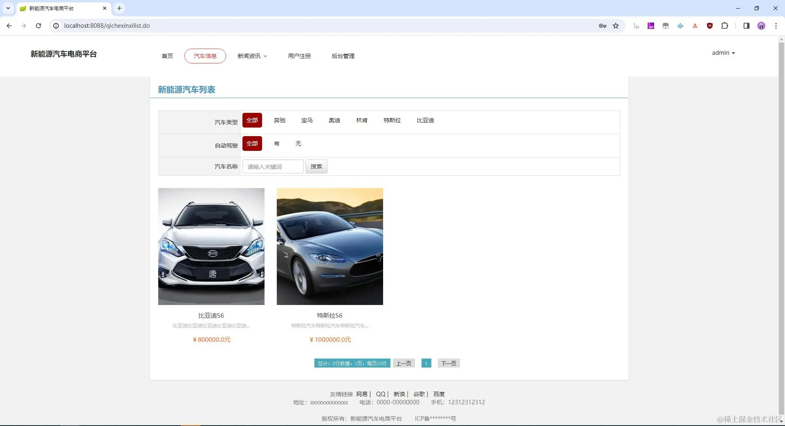The height and width of the screenshot is (426, 785).
Task: Open a new browser tab
Action: 119,8
